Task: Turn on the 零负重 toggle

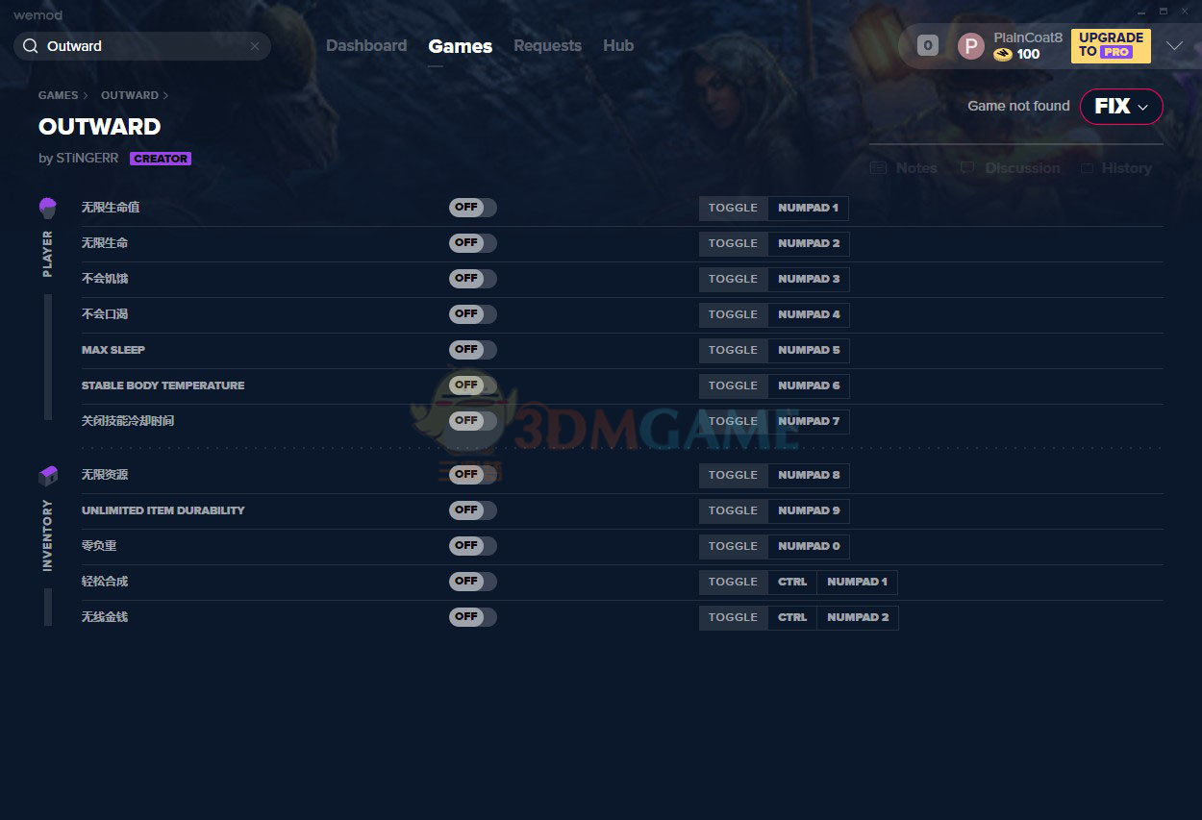Action: coord(472,546)
